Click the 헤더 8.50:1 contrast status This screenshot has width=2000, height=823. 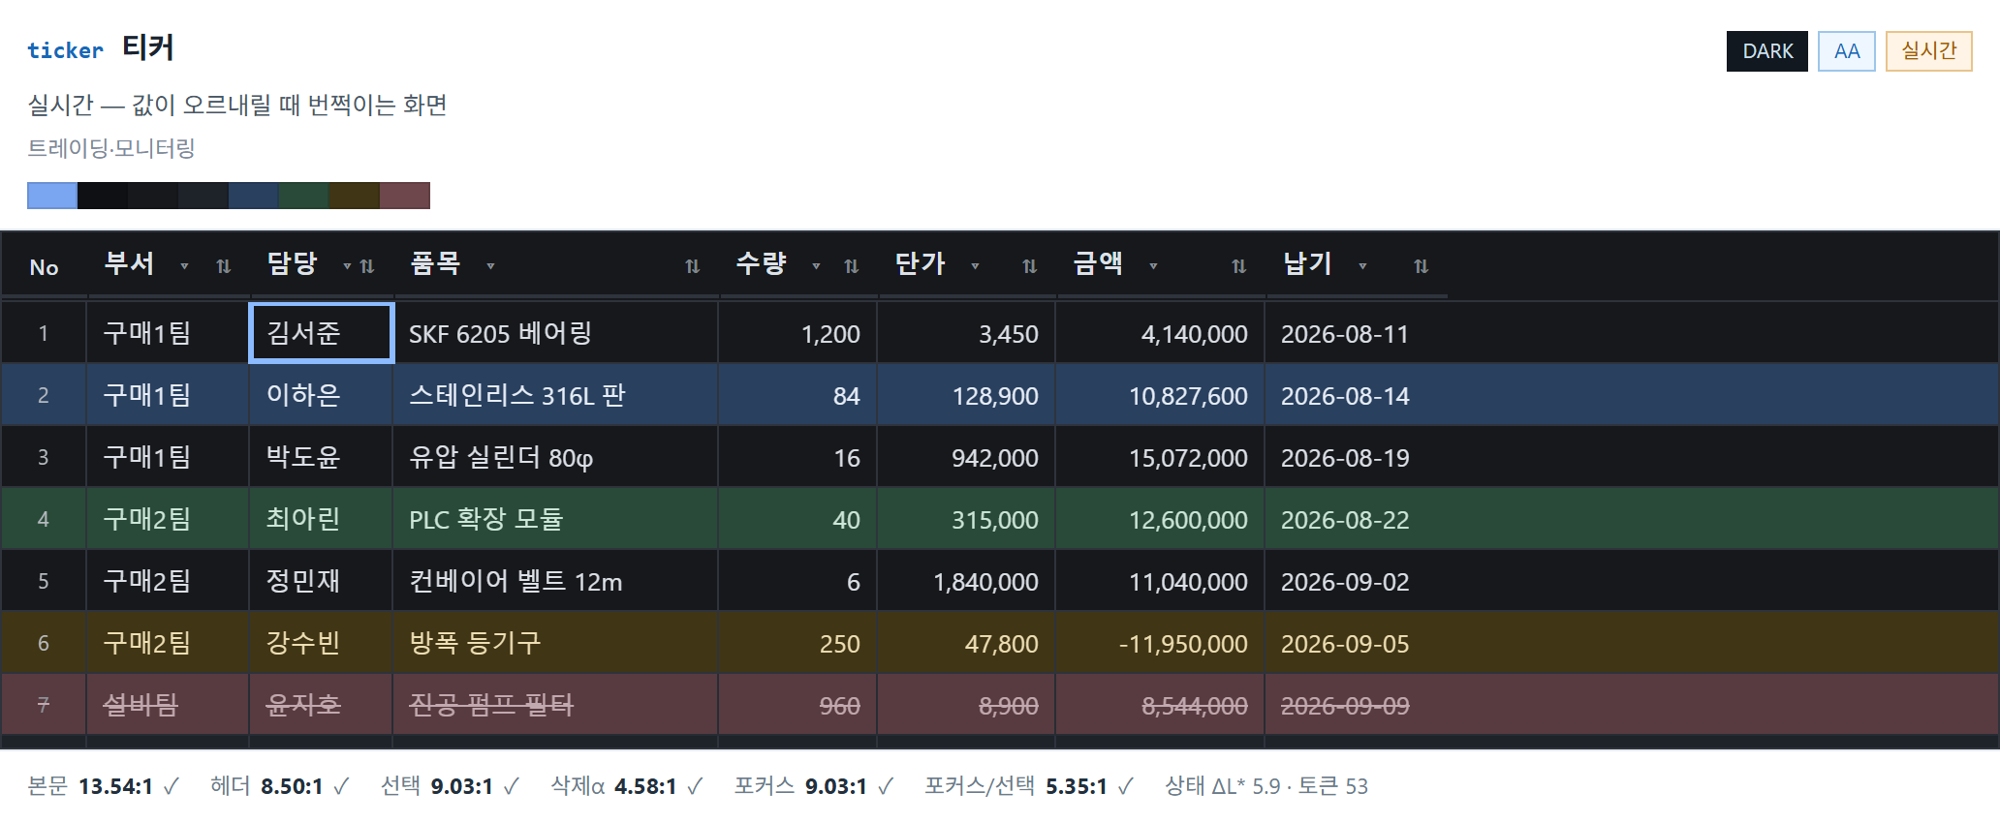(x=280, y=786)
